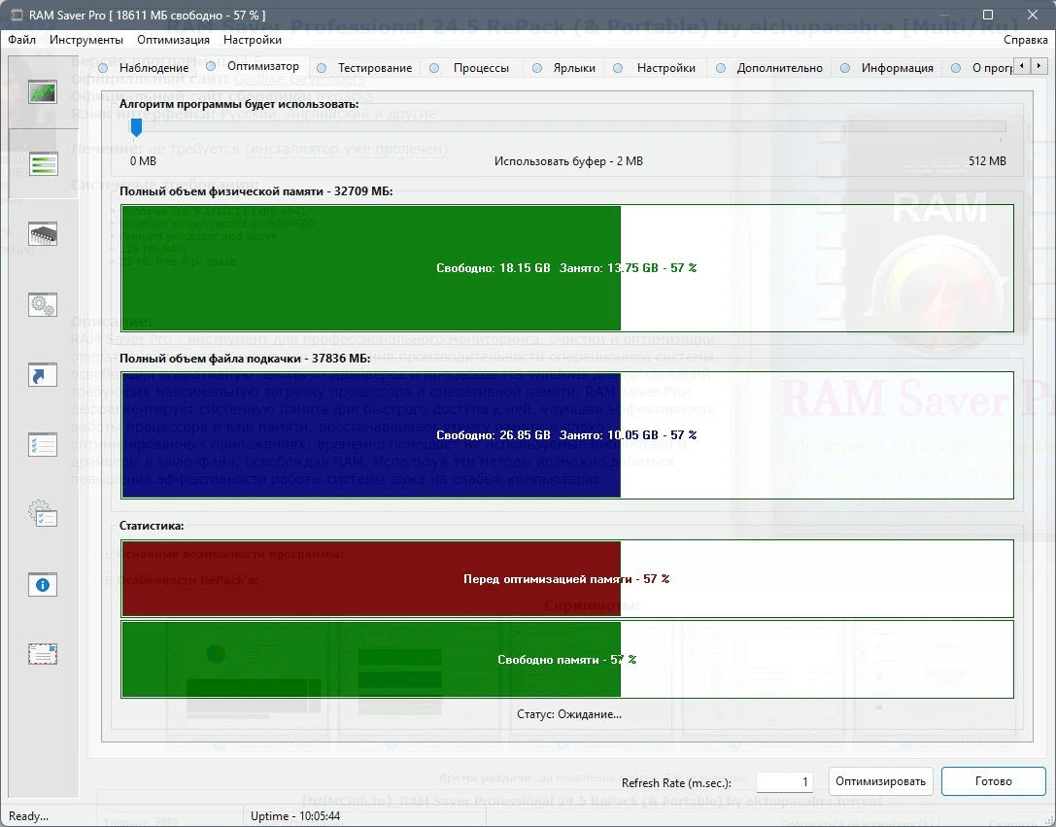The height and width of the screenshot is (827, 1056).
Task: Open the checklist settings sidebar icon
Action: tap(43, 445)
